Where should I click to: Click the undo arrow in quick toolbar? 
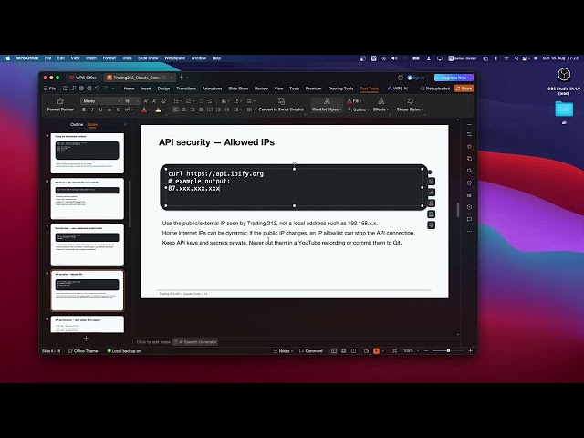[x=98, y=89]
